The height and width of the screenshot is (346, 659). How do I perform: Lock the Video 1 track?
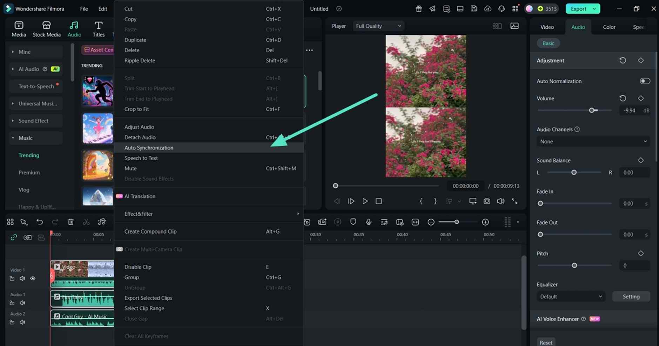coord(12,278)
